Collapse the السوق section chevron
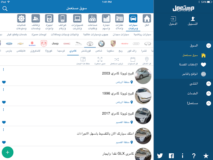 (x=208, y=45)
